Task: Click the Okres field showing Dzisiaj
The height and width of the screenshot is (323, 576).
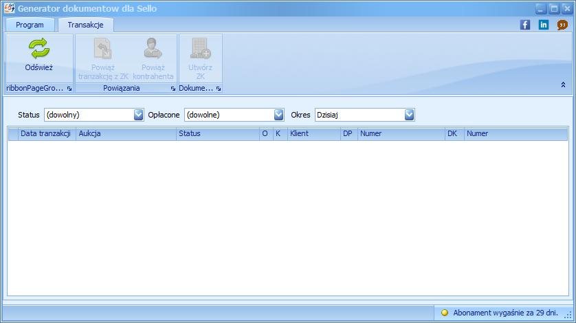Action: pyautogui.click(x=364, y=115)
